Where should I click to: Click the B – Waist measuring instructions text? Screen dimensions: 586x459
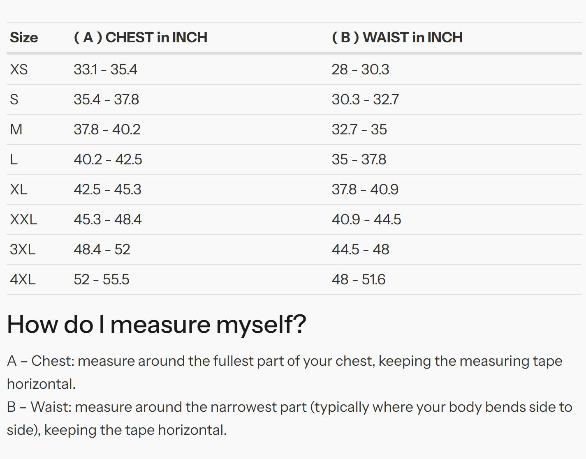coord(288,418)
